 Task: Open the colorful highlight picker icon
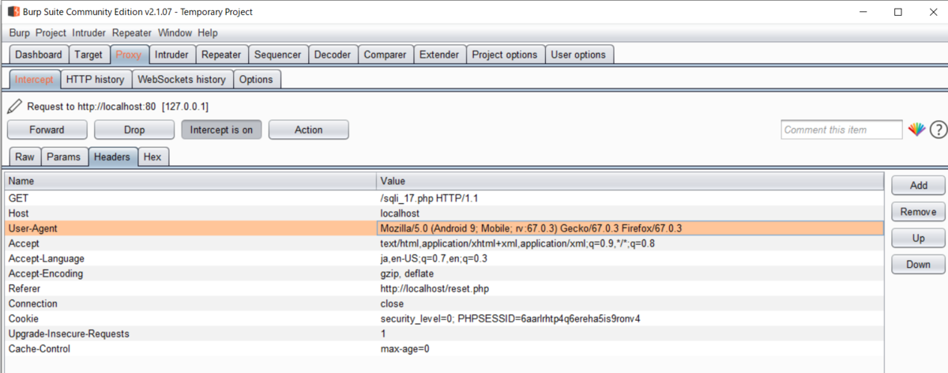(916, 130)
